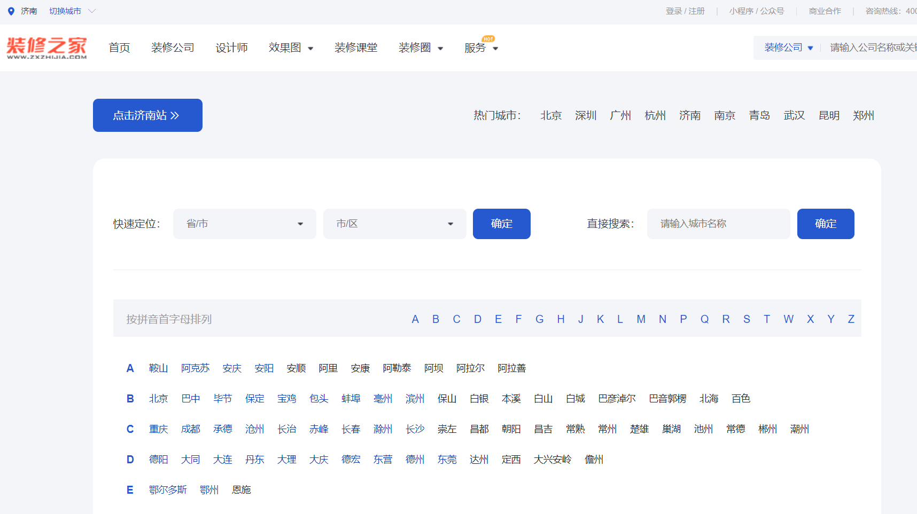Expand the 切换城市 city switcher
Viewport: 917px width, 514px height.
(x=72, y=11)
